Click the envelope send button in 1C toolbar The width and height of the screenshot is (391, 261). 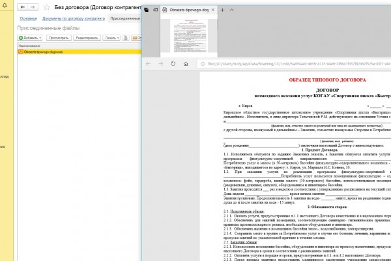point(136,38)
